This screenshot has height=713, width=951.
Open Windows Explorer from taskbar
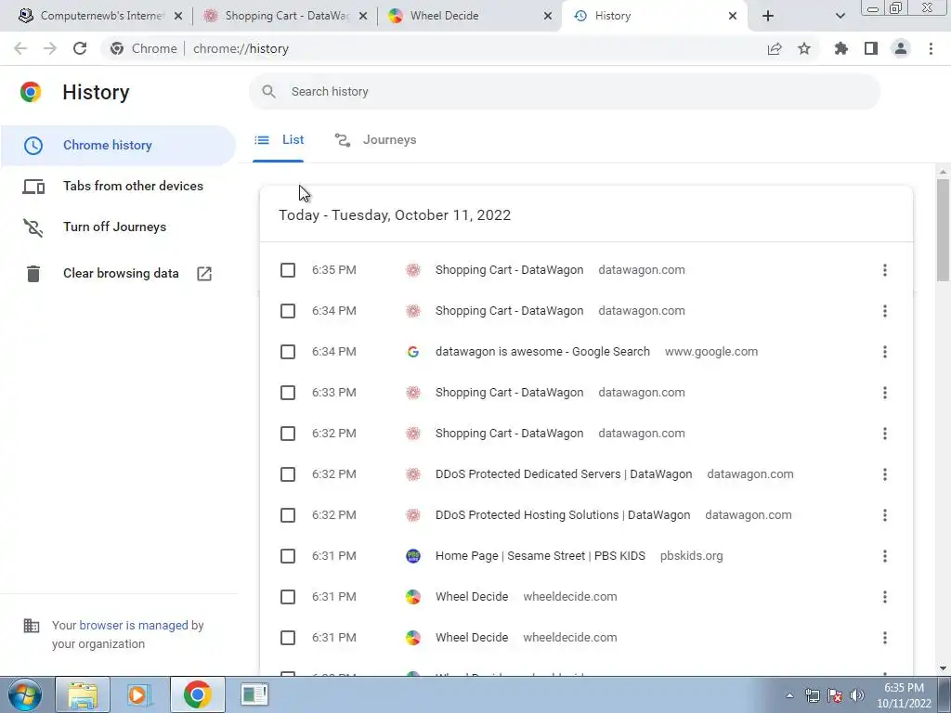coord(83,694)
